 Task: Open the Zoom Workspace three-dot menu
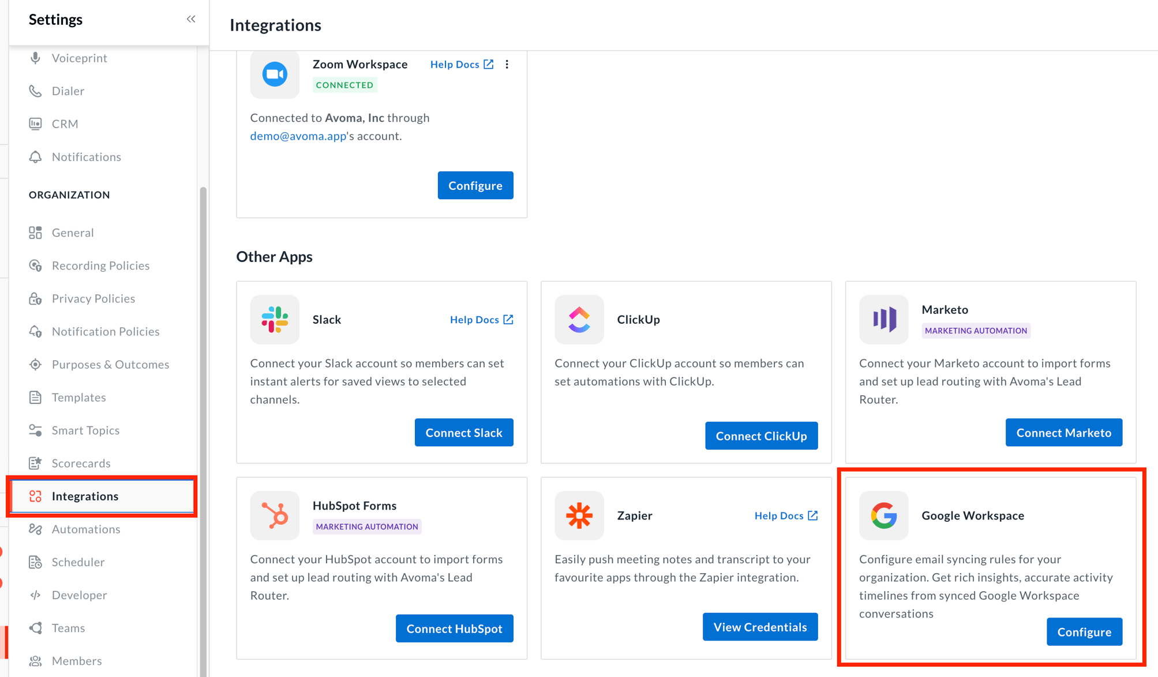pos(507,64)
